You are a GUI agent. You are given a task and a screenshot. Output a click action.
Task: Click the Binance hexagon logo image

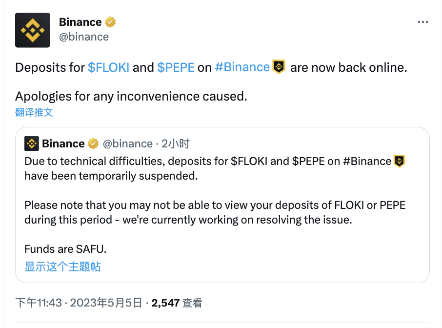pyautogui.click(x=32, y=30)
